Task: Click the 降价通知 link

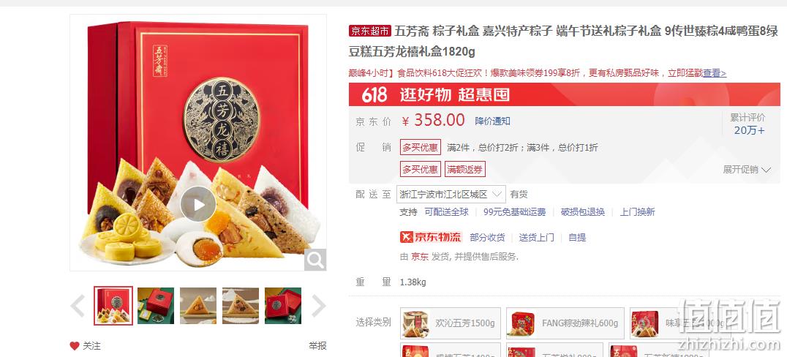Action: [x=492, y=121]
